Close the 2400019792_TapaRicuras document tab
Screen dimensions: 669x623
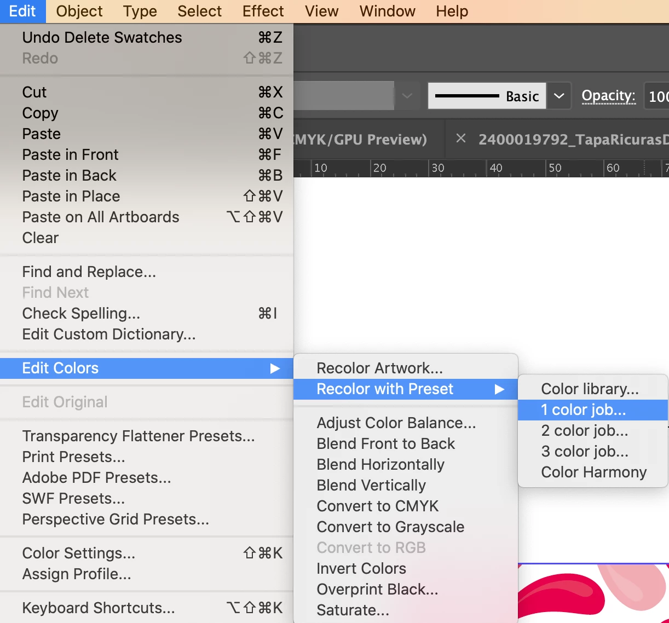click(461, 139)
